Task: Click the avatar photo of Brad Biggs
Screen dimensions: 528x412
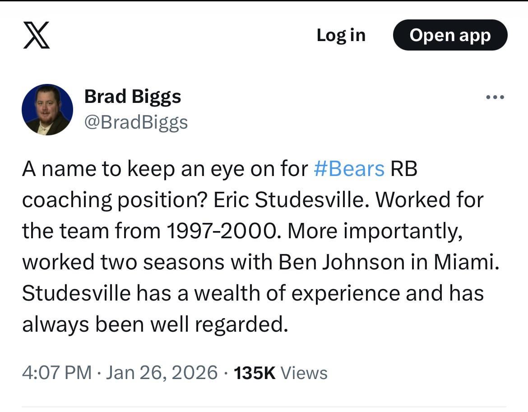Action: tap(47, 109)
